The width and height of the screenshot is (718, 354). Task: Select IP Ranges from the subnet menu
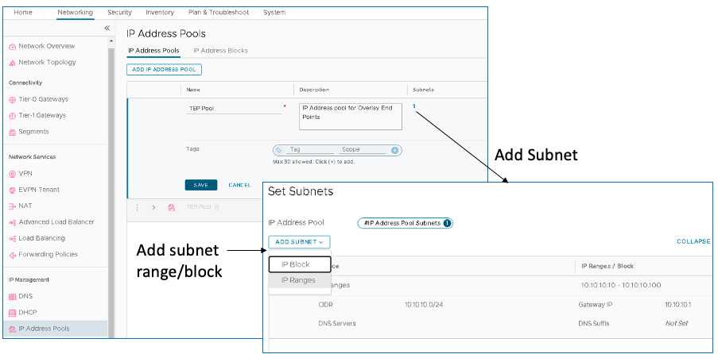[298, 280]
